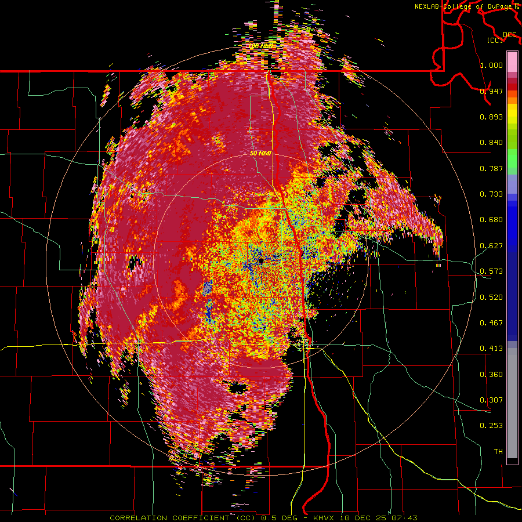Click the 0.573 scale value

pos(491,271)
